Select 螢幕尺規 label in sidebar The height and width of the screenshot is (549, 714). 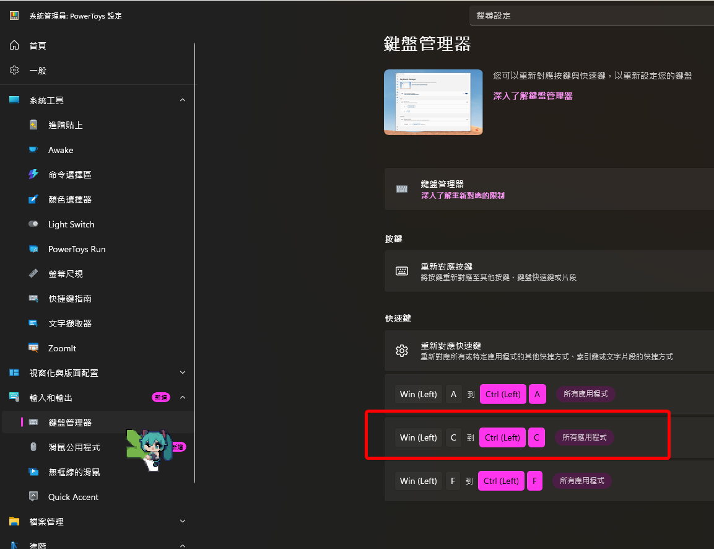66,274
